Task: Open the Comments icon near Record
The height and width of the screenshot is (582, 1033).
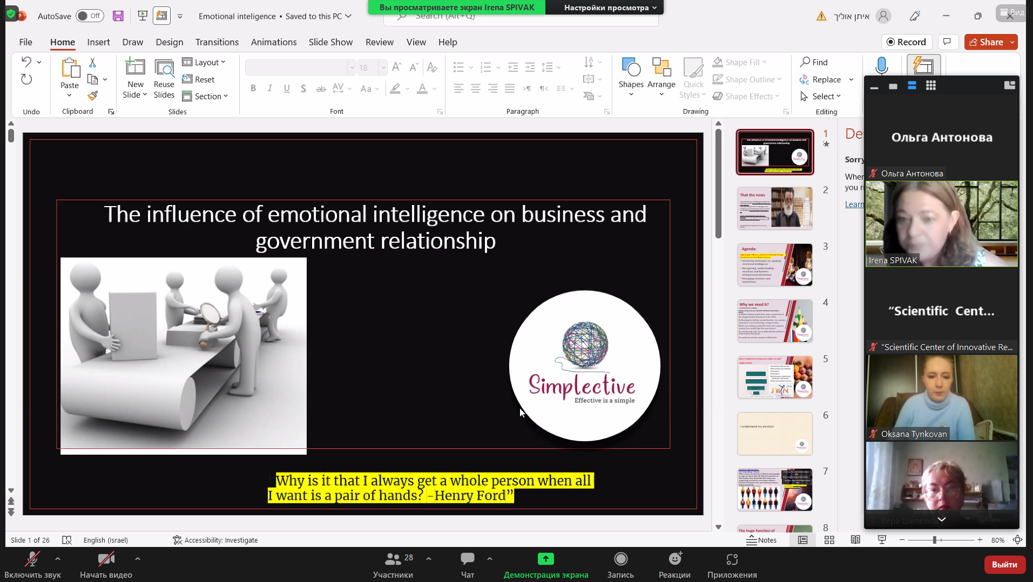Action: coord(947,42)
